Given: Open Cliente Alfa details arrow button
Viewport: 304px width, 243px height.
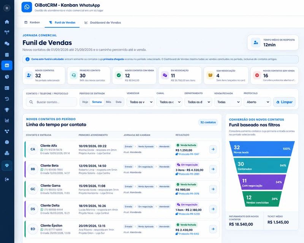Looking at the screenshot, I should tap(213, 149).
